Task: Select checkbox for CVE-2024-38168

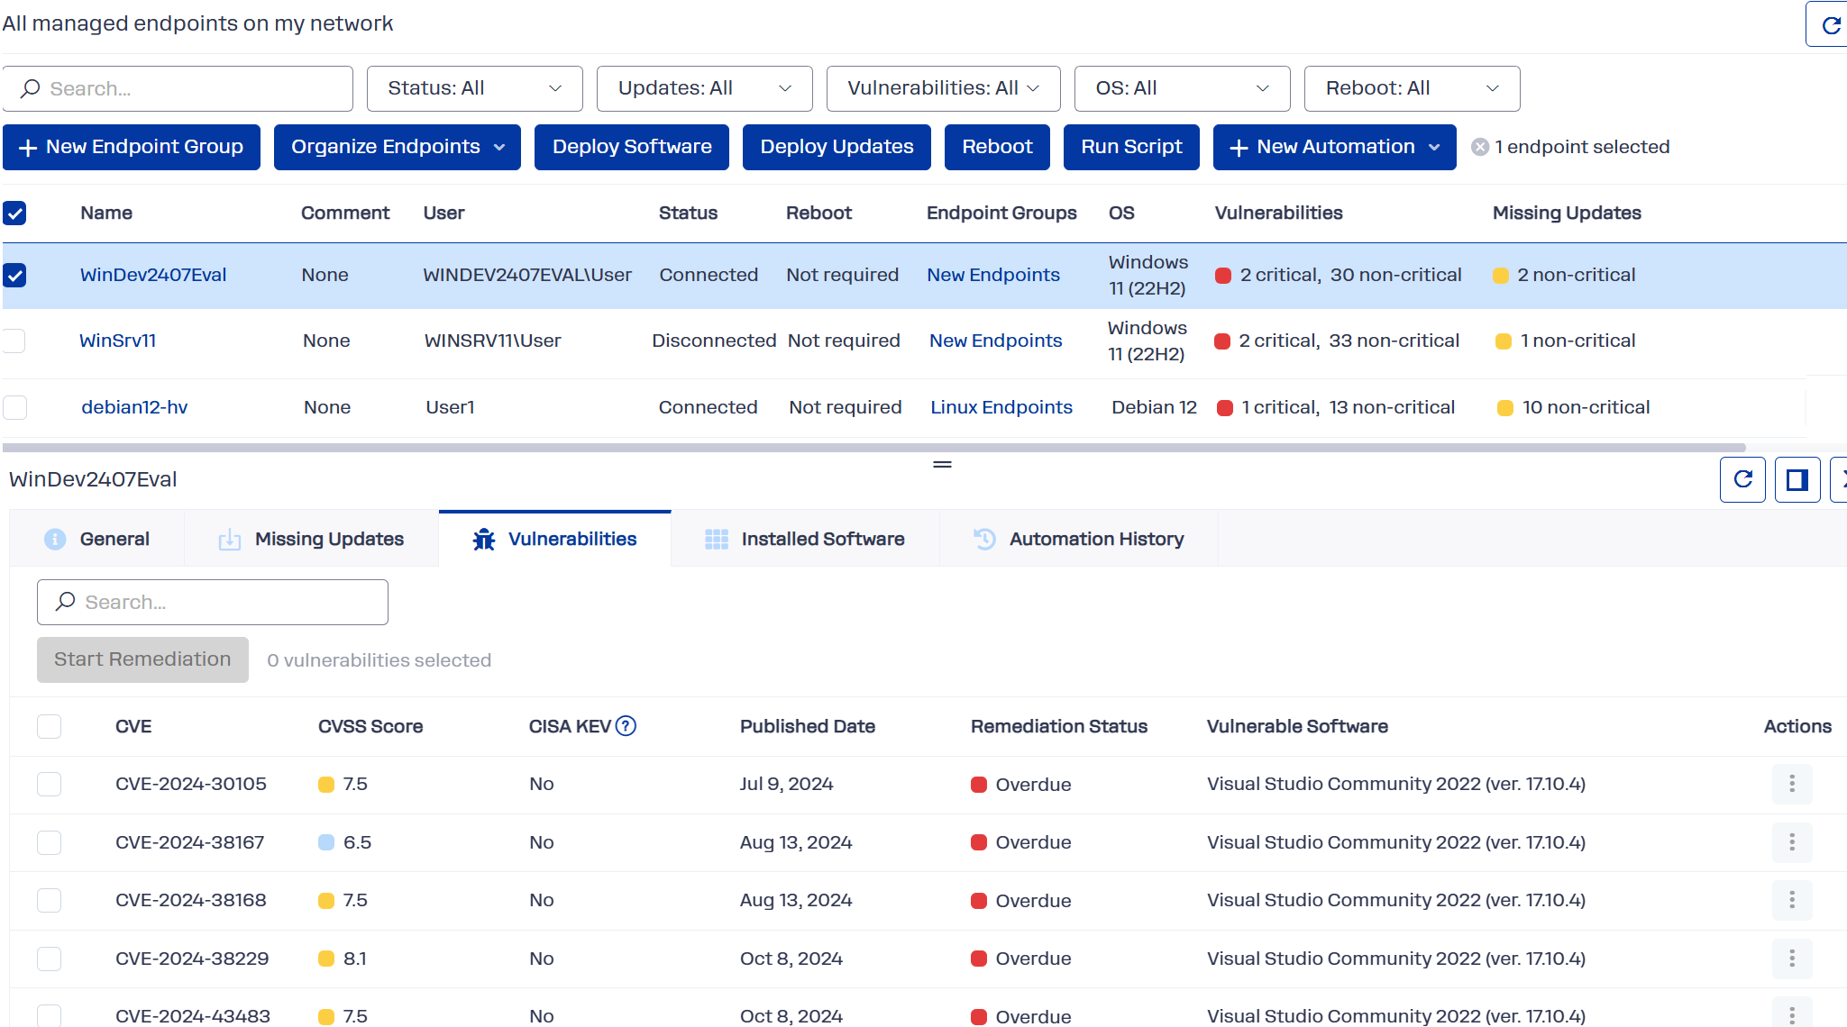Action: [x=50, y=900]
